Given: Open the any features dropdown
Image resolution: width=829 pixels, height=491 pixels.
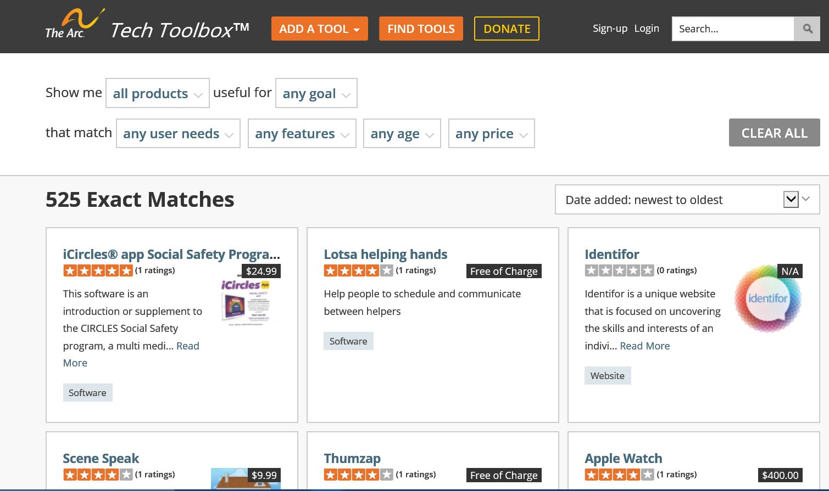Looking at the screenshot, I should [302, 134].
